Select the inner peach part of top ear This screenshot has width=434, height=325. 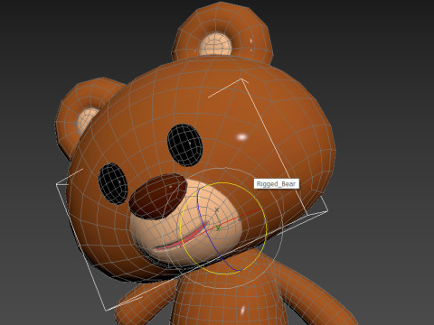pos(215,44)
